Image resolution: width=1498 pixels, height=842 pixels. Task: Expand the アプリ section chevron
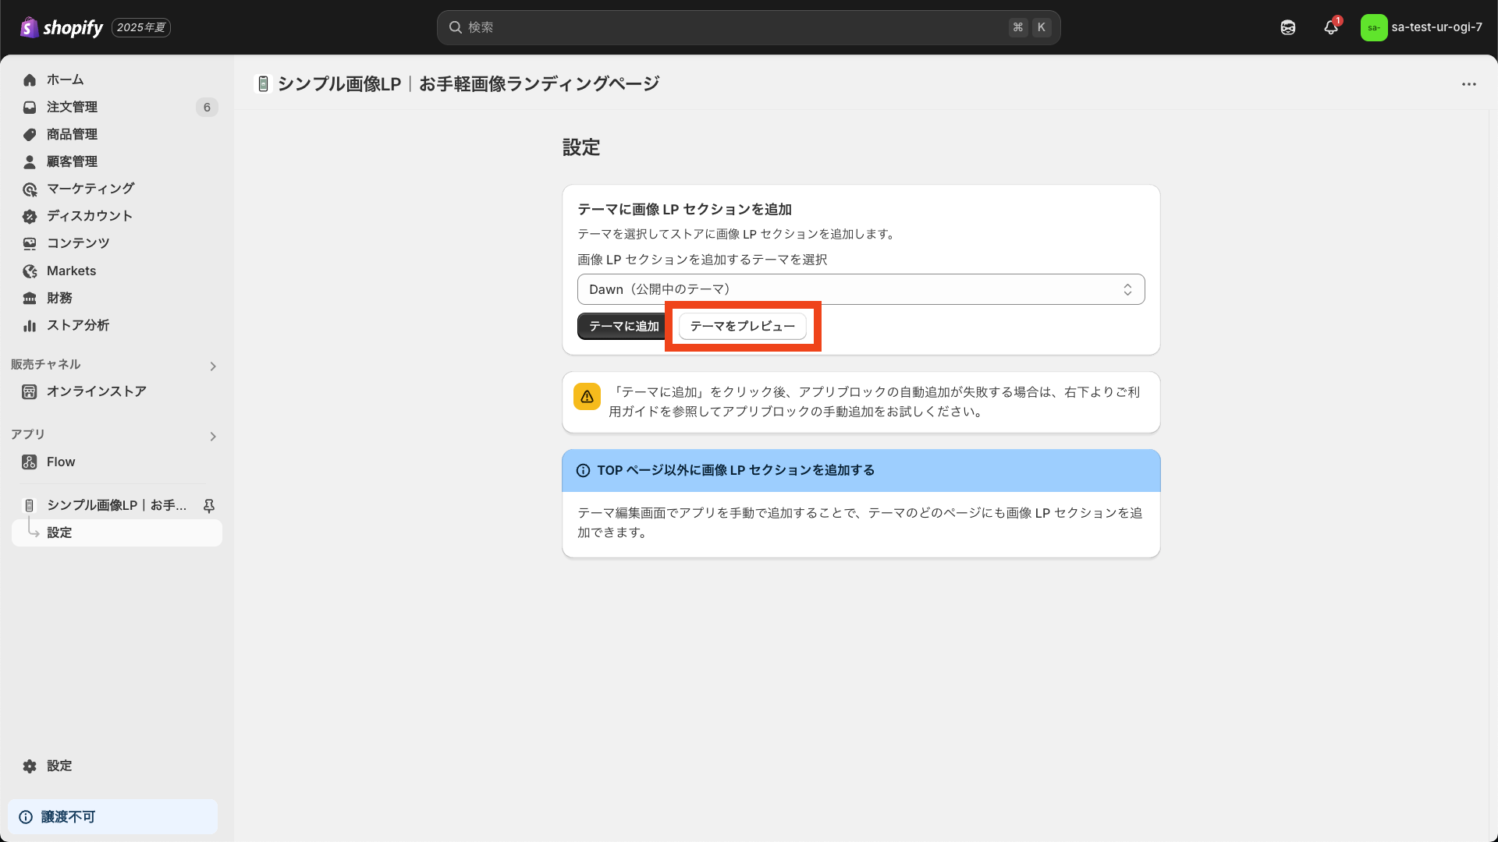pos(212,437)
